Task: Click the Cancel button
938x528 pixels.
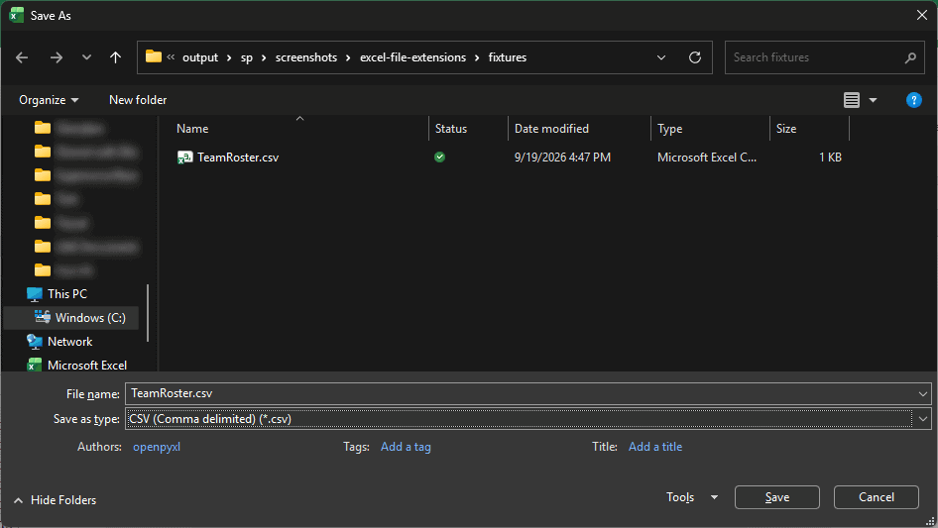Action: pos(877,497)
